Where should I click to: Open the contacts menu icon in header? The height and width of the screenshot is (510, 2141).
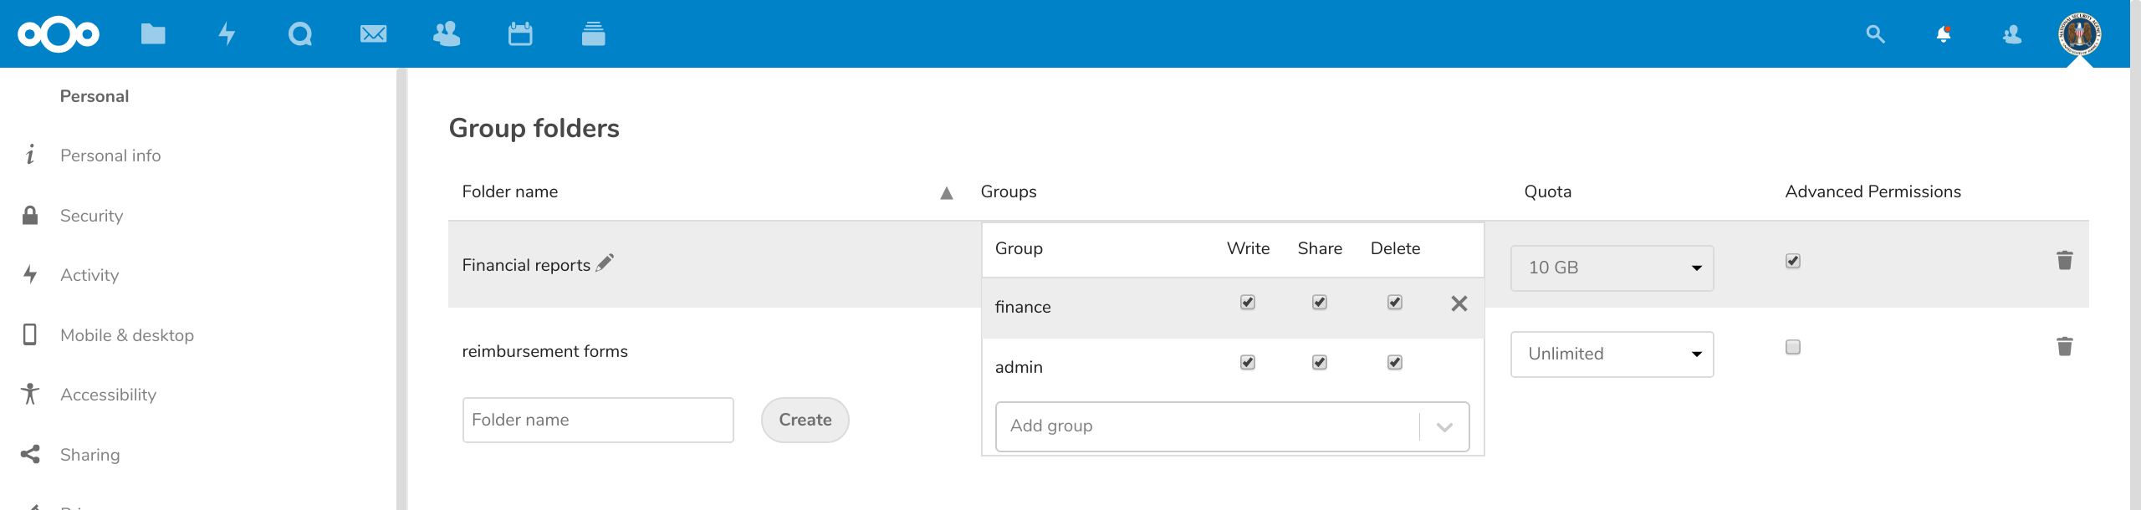[x=2012, y=34]
